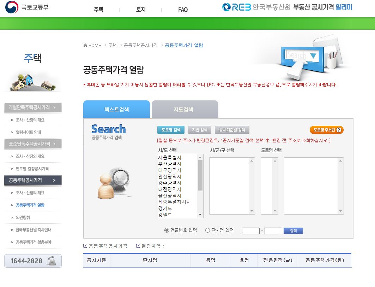This screenshot has height=287, width=375.
Task: Click the wide 도로명 selection list box
Action: point(314,186)
